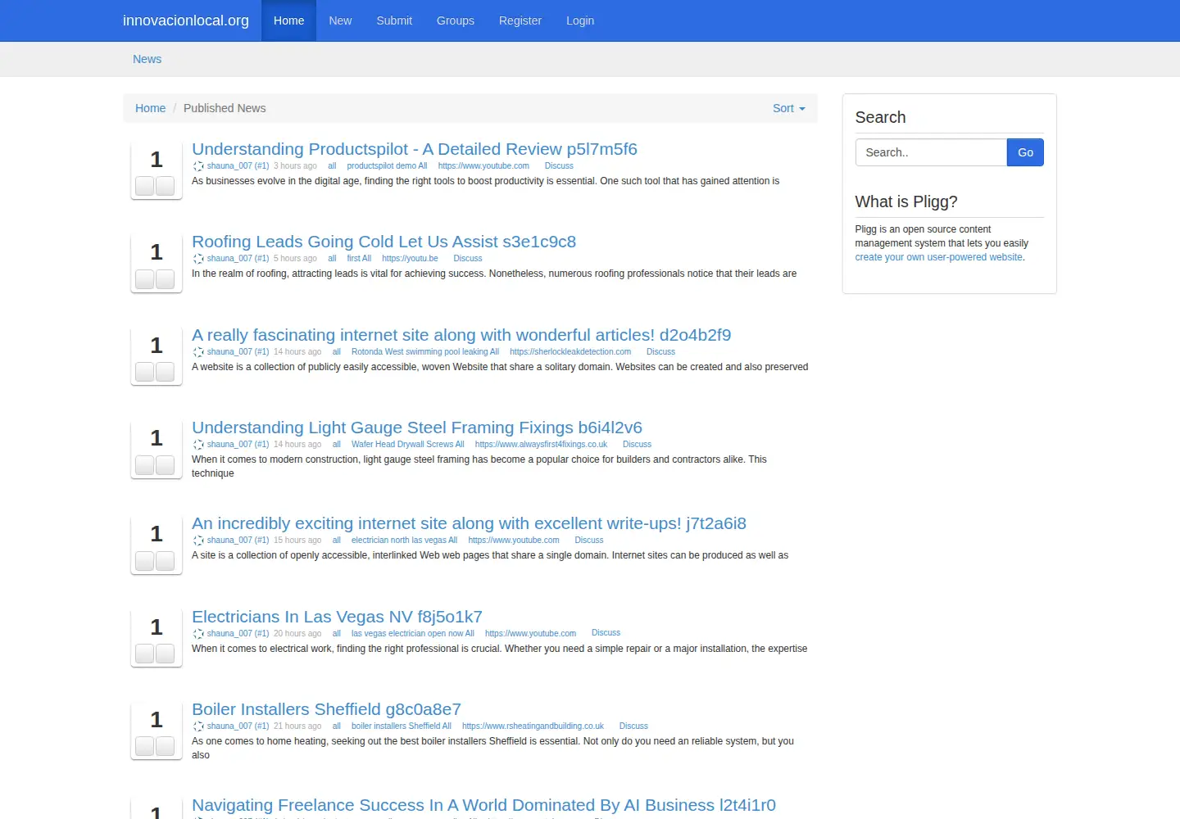Downvote the Boiler Installers Sheffield story
Image resolution: width=1180 pixels, height=819 pixels.
point(166,747)
